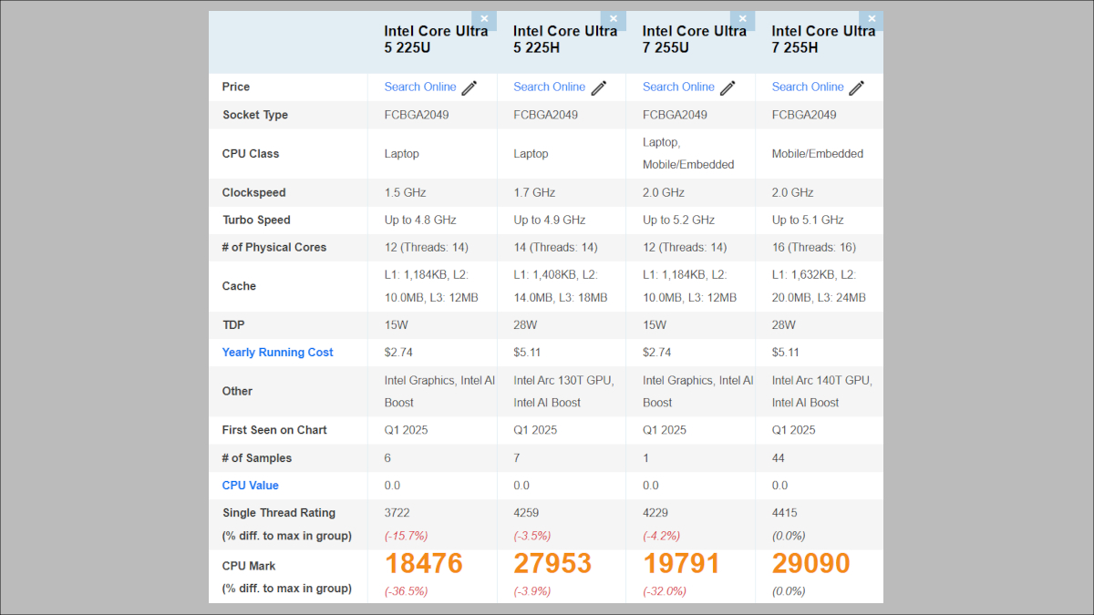Image resolution: width=1094 pixels, height=615 pixels.
Task: Select the Intel Core Ultra 5 225U heading
Action: pos(436,39)
